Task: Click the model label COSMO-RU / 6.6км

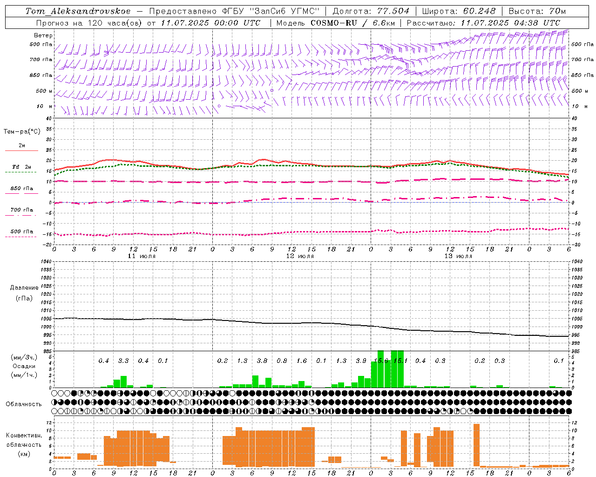Action: [x=352, y=23]
